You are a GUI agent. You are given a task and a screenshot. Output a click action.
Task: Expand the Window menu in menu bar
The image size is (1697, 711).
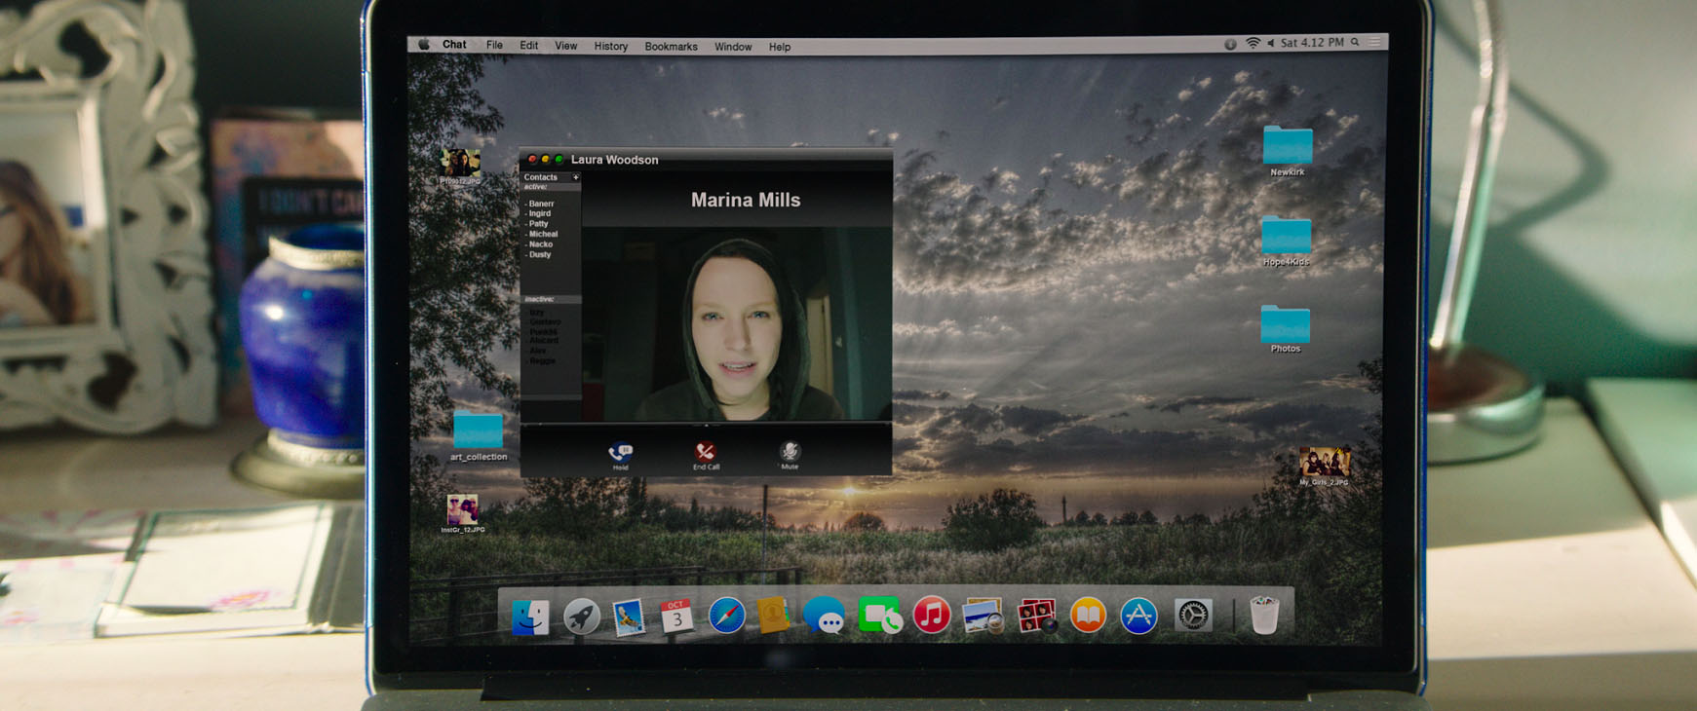pyautogui.click(x=733, y=47)
